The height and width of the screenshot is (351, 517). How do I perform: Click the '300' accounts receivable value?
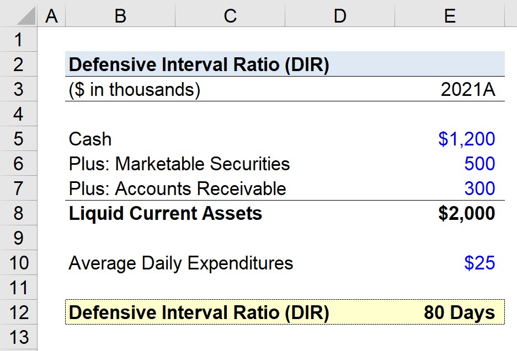point(479,188)
